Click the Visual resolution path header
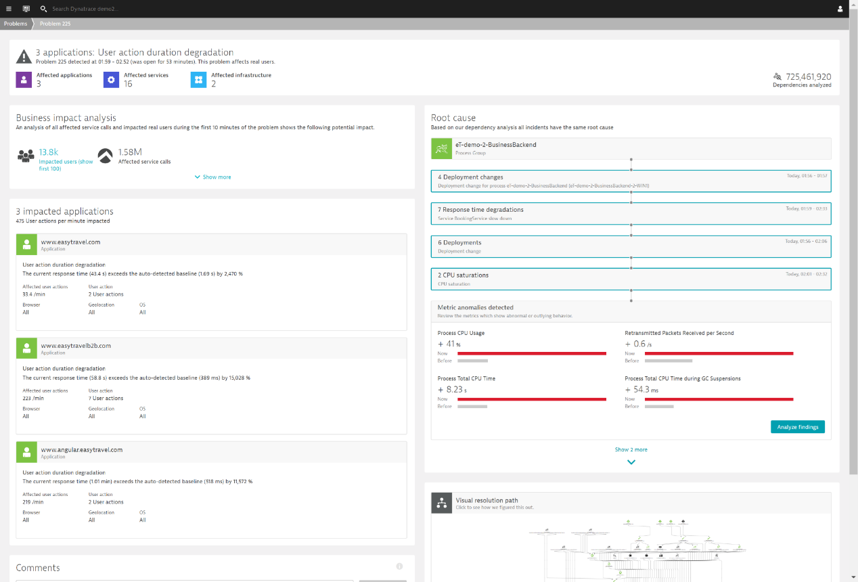858x582 pixels. (631, 503)
